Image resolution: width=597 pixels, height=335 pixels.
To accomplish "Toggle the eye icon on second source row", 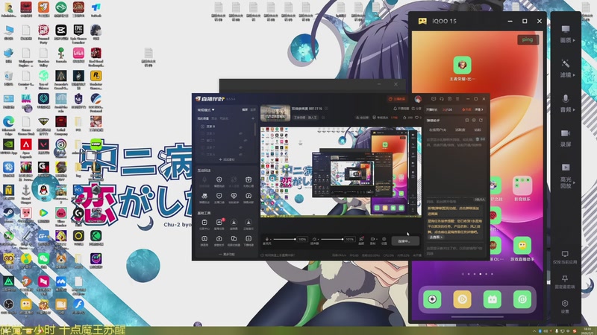I will point(240,134).
